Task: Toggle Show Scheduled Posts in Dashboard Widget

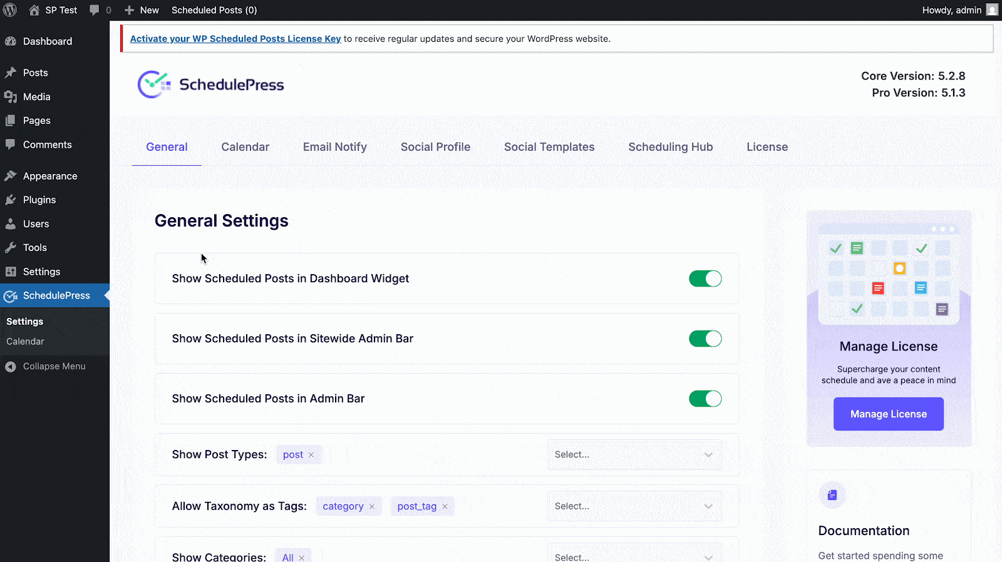Action: click(705, 278)
